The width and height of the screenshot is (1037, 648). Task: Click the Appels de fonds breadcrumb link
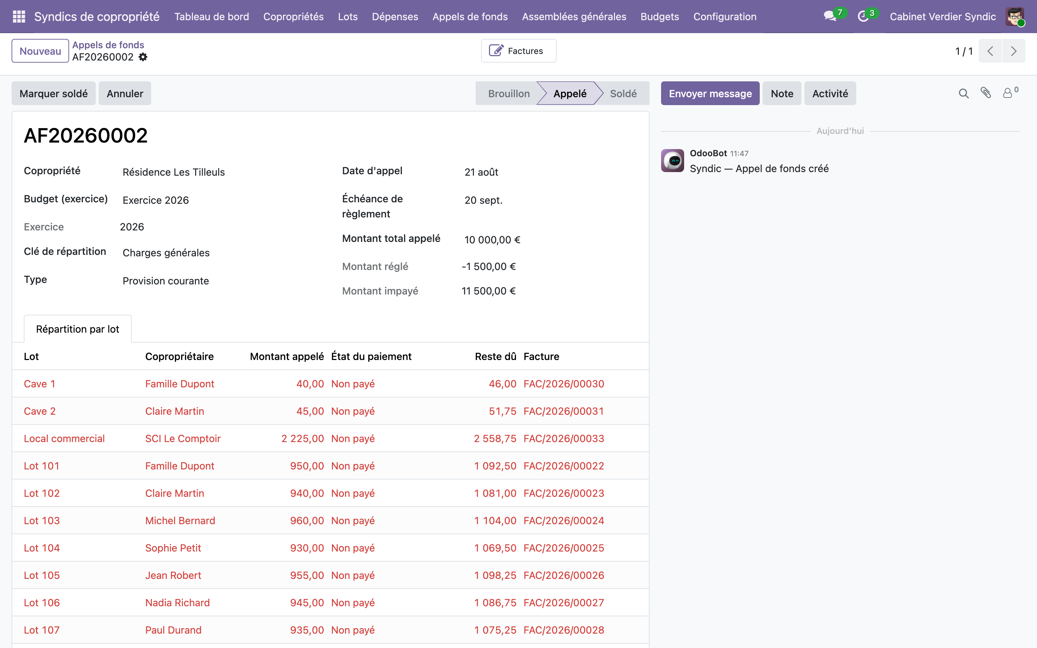pos(108,45)
